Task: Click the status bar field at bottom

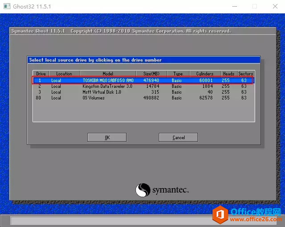Action: [144, 221]
